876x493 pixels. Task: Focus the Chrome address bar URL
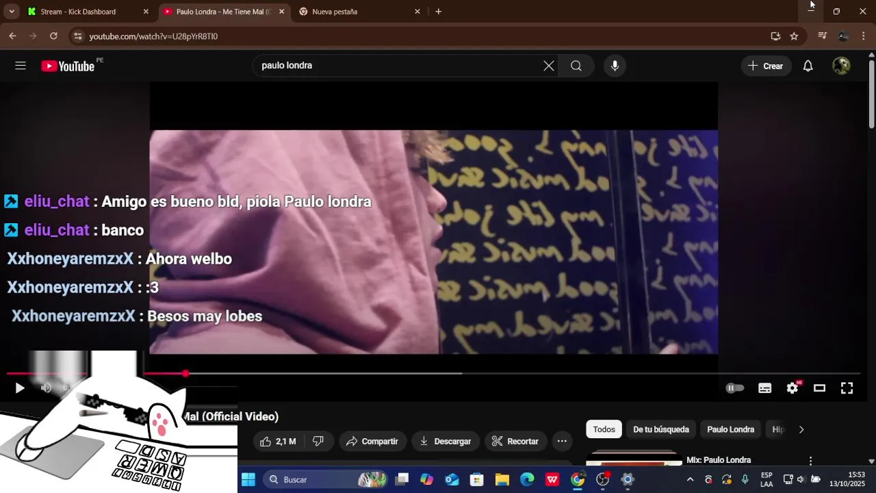(x=153, y=36)
